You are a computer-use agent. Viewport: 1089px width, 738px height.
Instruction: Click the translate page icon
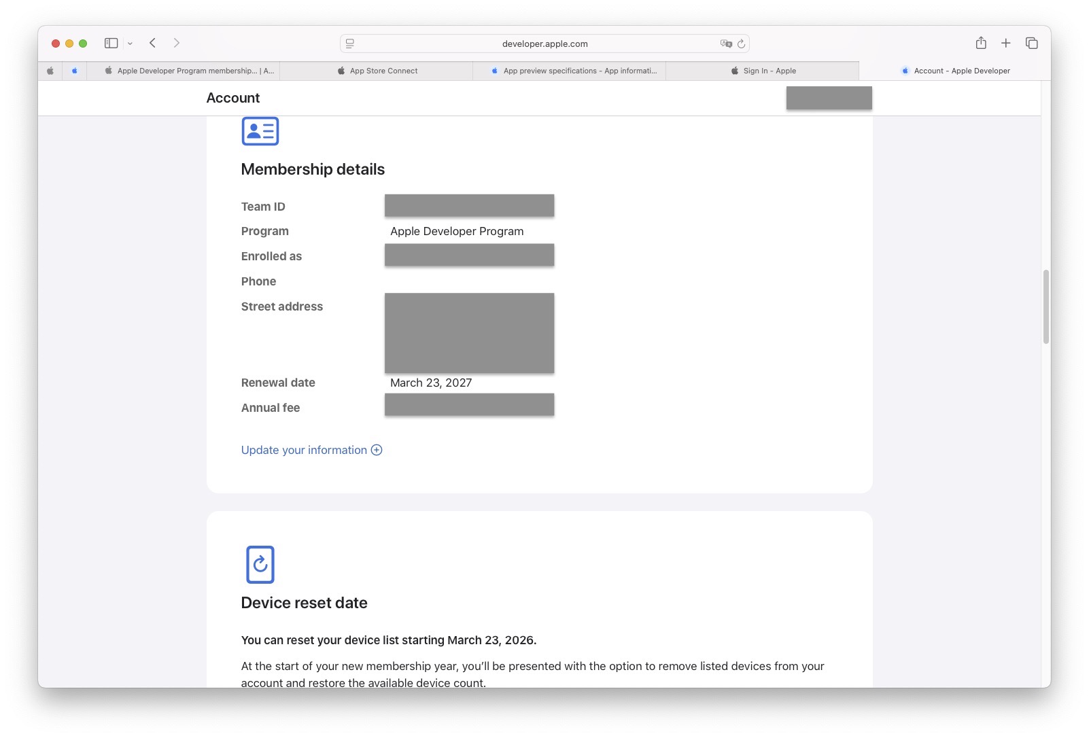(x=726, y=43)
